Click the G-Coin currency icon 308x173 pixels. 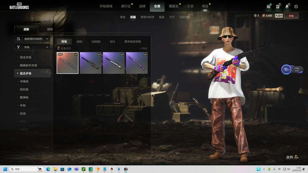click(x=255, y=16)
